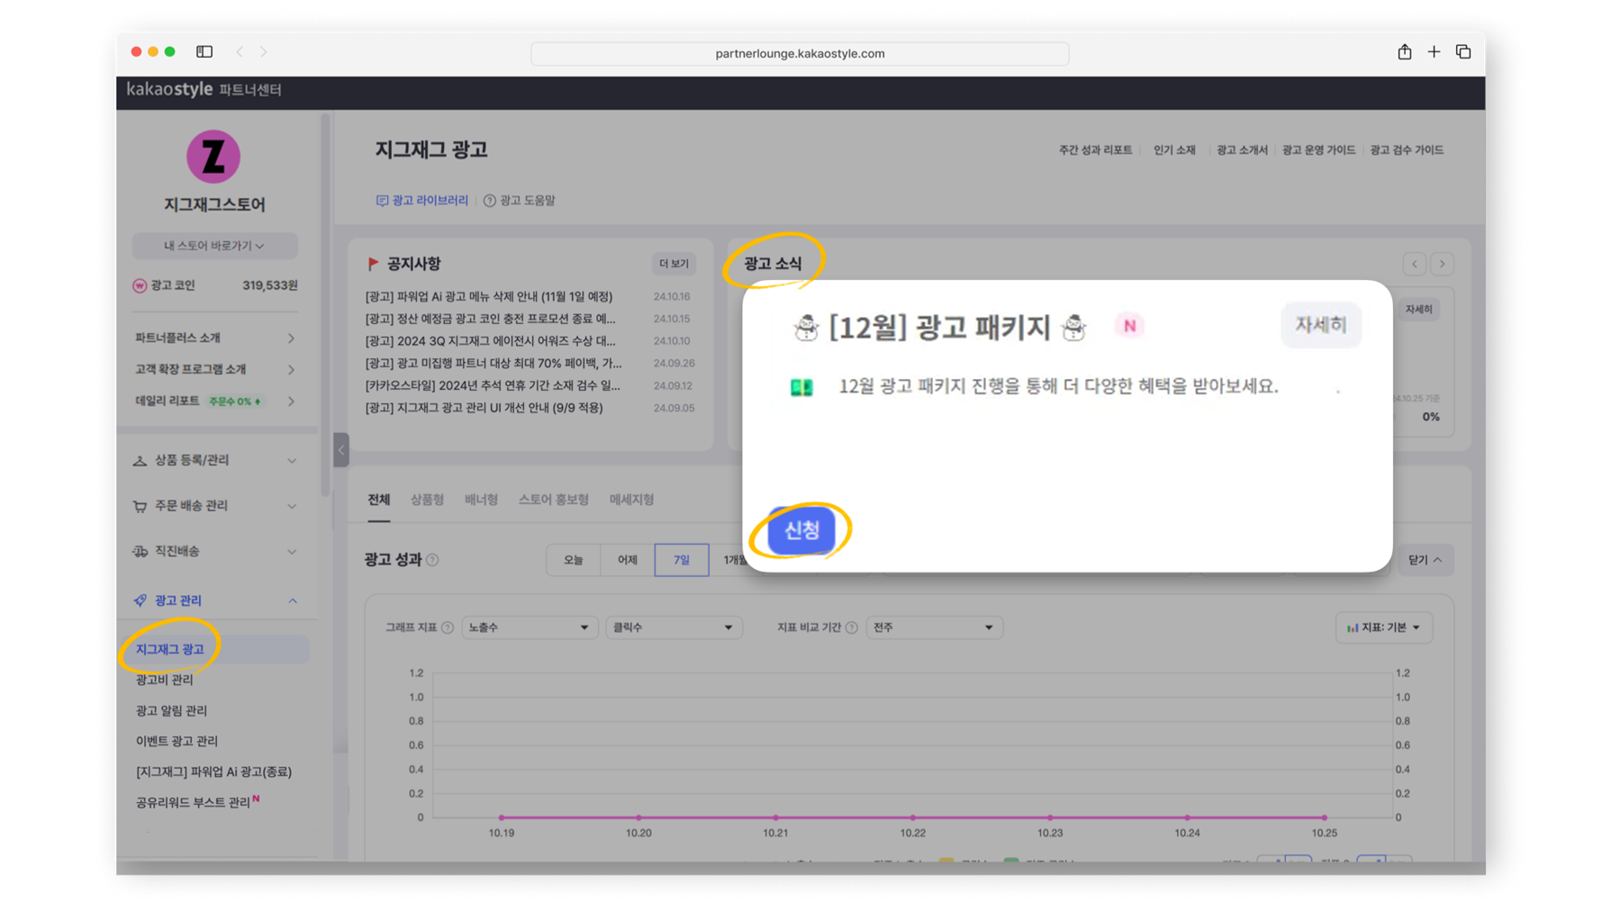Image resolution: width=1620 pixels, height=911 pixels.
Task: Open the 주간 성과 리포트 link
Action: [1095, 150]
